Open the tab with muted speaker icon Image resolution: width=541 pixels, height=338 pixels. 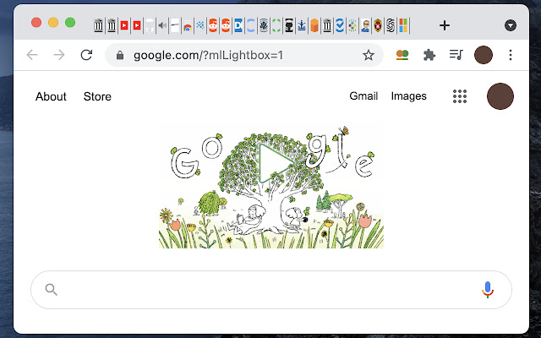tap(162, 25)
